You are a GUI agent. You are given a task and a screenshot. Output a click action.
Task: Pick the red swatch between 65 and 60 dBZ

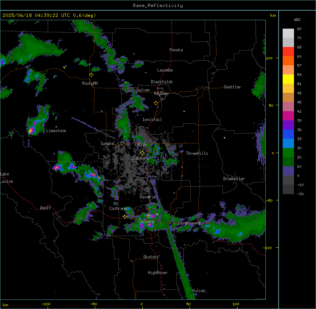pyautogui.click(x=288, y=52)
